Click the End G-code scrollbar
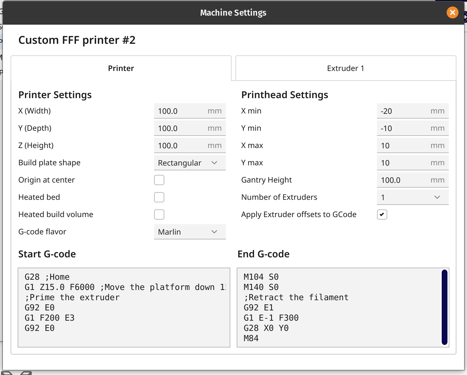This screenshot has height=375, width=467. tap(444, 307)
